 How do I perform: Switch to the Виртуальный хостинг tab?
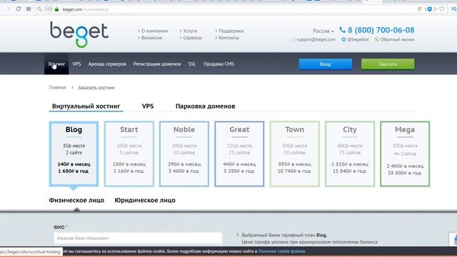coord(86,106)
